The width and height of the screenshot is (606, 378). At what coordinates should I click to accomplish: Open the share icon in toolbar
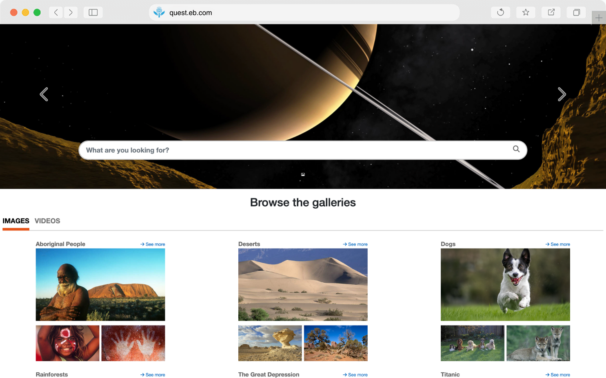tap(551, 12)
